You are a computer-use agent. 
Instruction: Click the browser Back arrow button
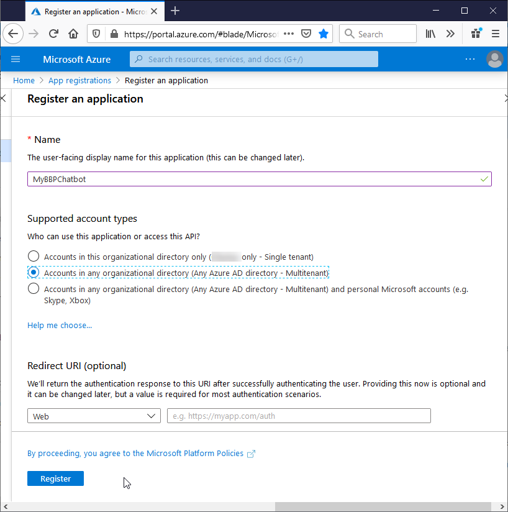point(13,34)
